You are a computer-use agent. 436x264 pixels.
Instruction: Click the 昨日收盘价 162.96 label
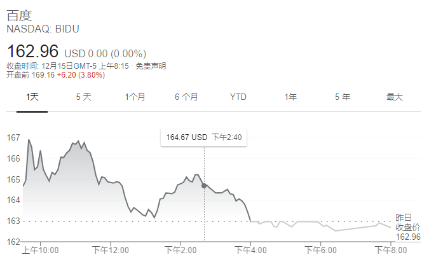(x=408, y=227)
